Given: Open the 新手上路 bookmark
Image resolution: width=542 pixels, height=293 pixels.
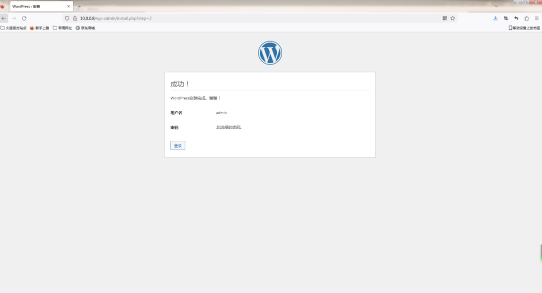Looking at the screenshot, I should pos(40,28).
